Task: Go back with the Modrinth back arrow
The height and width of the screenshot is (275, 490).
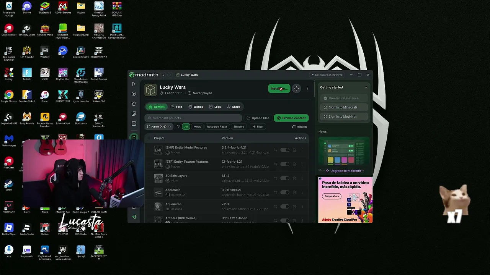Action: (163, 75)
